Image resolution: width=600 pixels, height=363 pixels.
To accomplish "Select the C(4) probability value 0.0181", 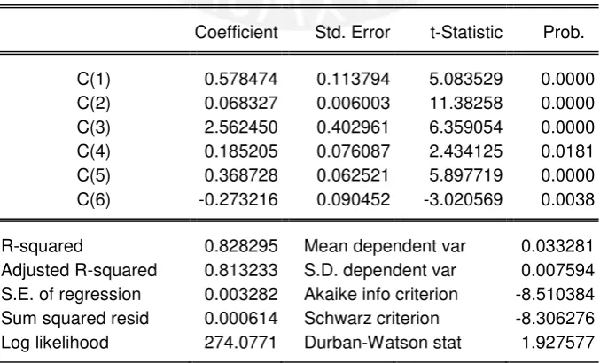I will click(x=567, y=151).
